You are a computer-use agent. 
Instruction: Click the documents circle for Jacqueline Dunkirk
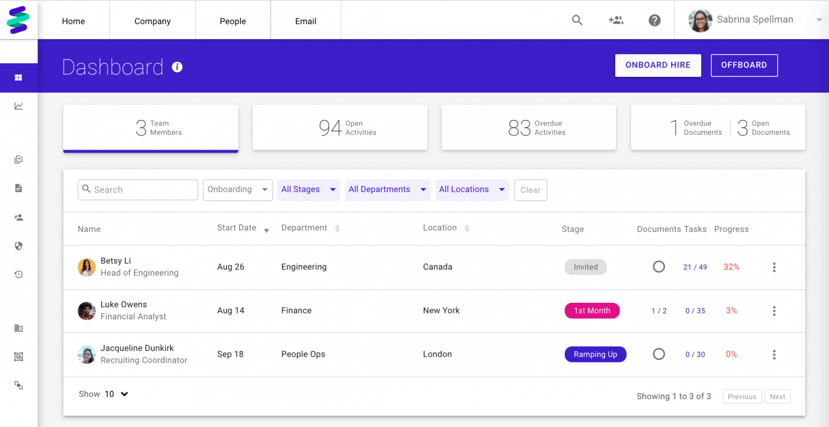click(x=658, y=354)
